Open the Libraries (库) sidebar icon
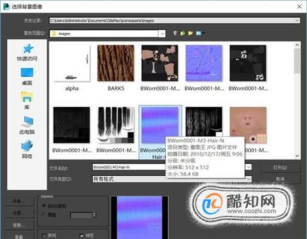 27,97
